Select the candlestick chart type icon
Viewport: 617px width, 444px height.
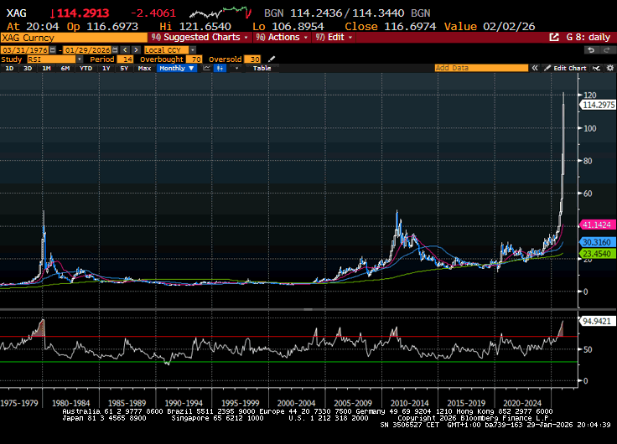[x=220, y=68]
